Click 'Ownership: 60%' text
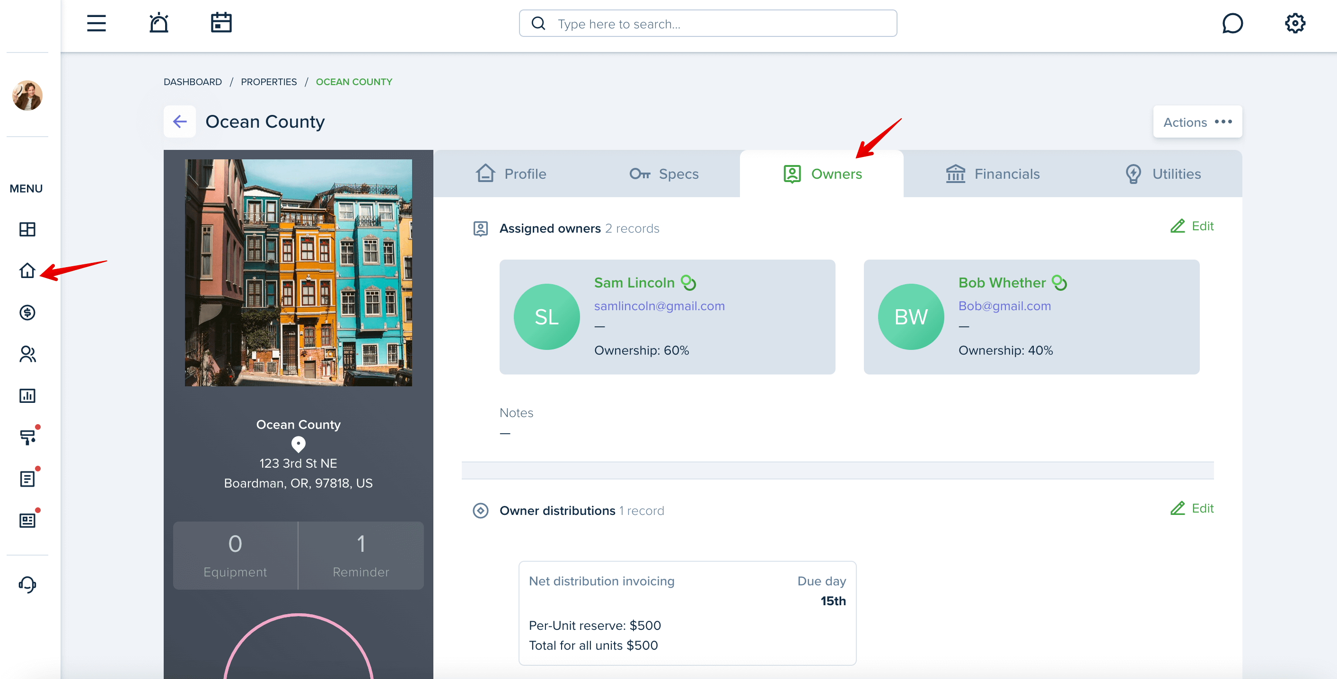The width and height of the screenshot is (1337, 679). coord(642,351)
